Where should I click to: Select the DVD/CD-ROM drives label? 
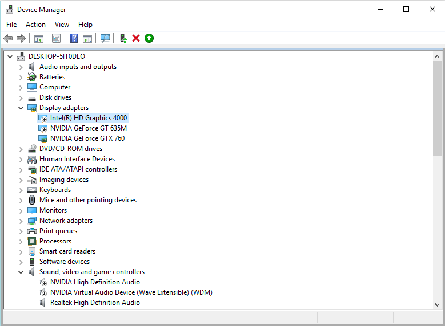pyautogui.click(x=71, y=149)
